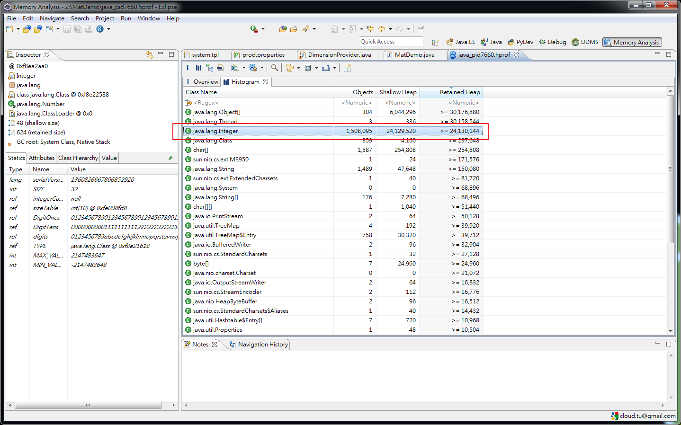Click the New file wizard icon
Screen dimensions: 681x425
[9, 29]
